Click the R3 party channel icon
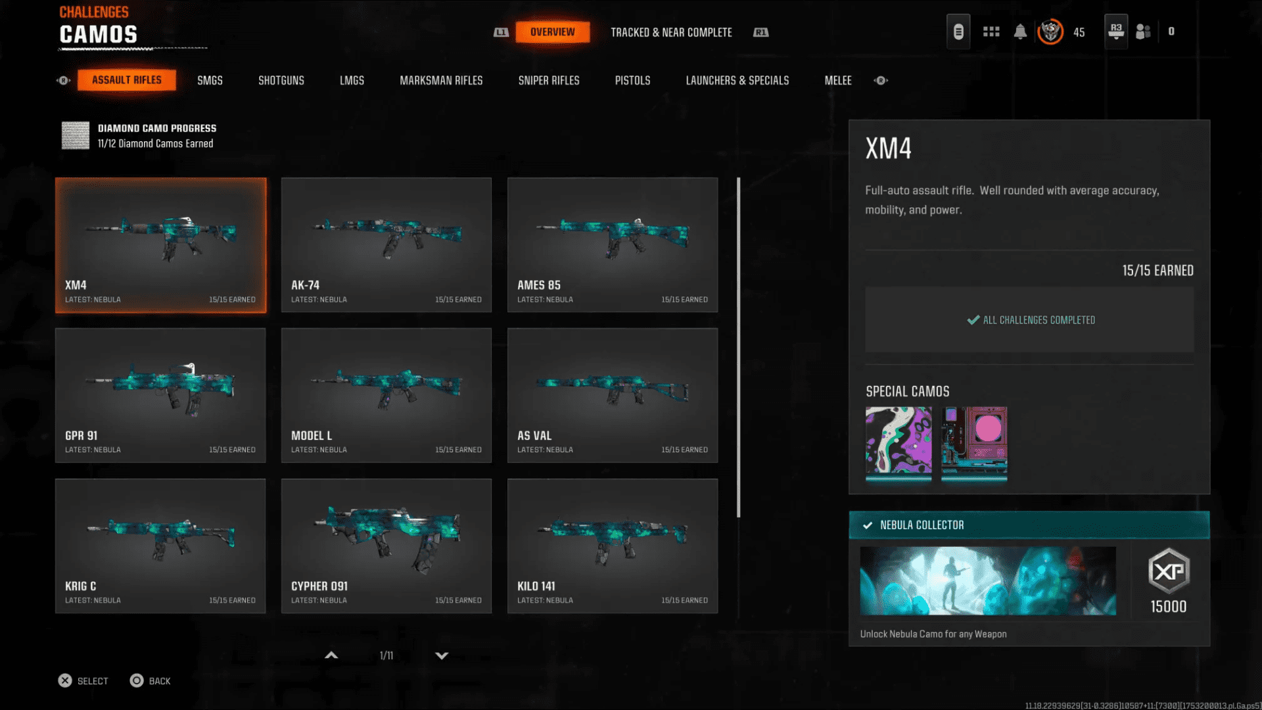Image resolution: width=1262 pixels, height=710 pixels. click(x=1116, y=31)
